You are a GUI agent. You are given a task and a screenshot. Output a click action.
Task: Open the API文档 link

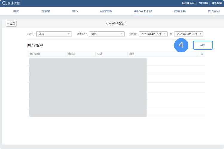coord(203,3)
